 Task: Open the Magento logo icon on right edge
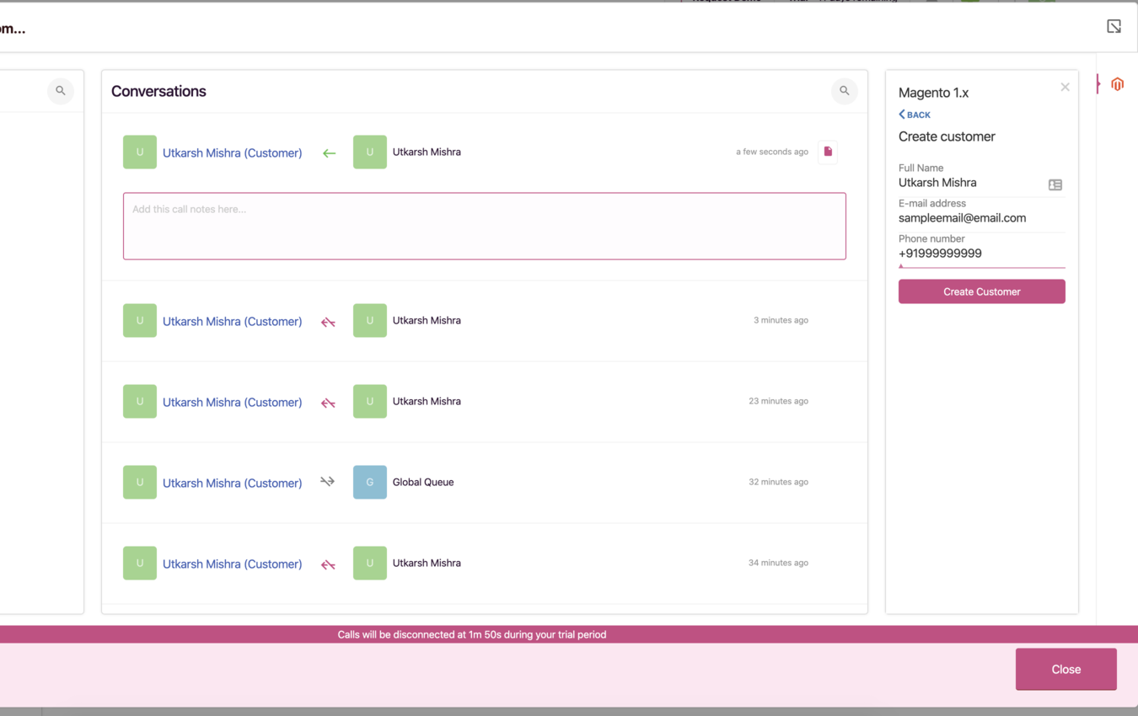coord(1117,84)
